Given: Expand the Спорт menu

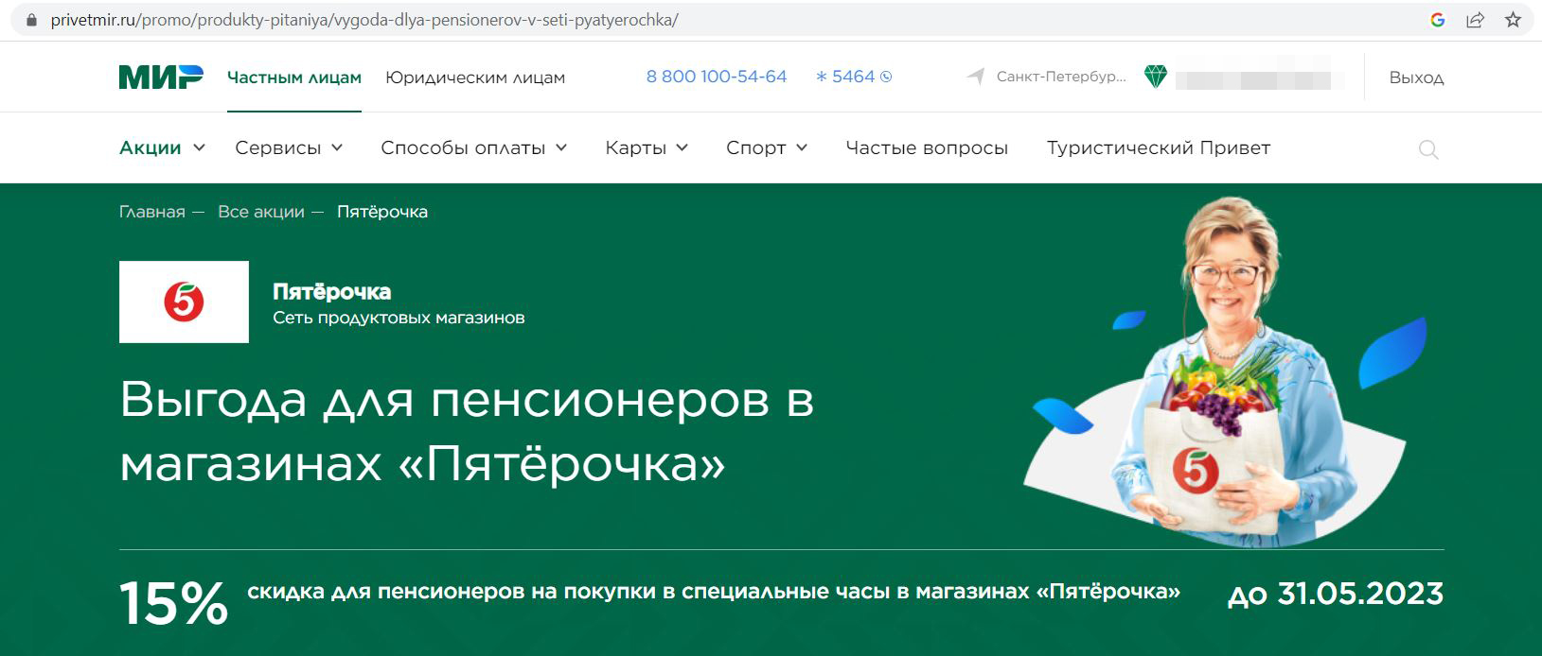Looking at the screenshot, I should point(767,147).
